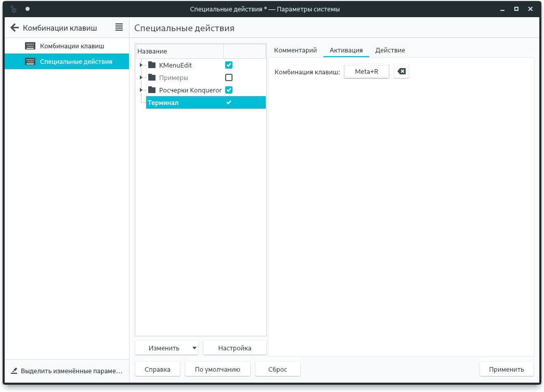Viewport: 544px width, 392px height.
Task: Click the KMenuEdit folder icon
Action: click(x=152, y=65)
